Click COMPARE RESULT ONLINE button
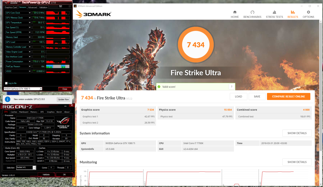Viewport: 323px width, 187px height. 289,96
